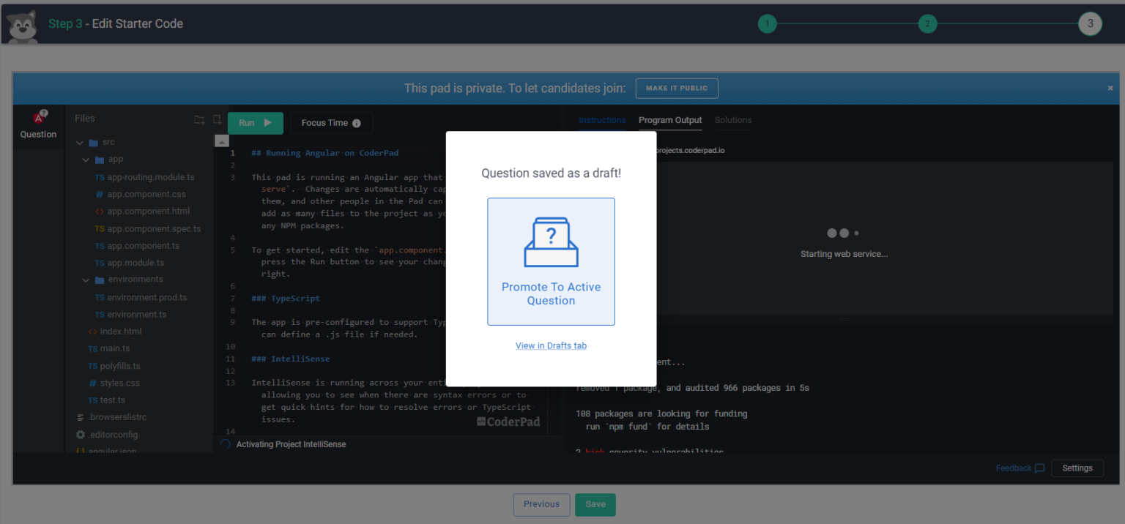Viewport: 1125px width, 524px height.
Task: Open Feedback via the chat bubble icon
Action: point(1040,468)
